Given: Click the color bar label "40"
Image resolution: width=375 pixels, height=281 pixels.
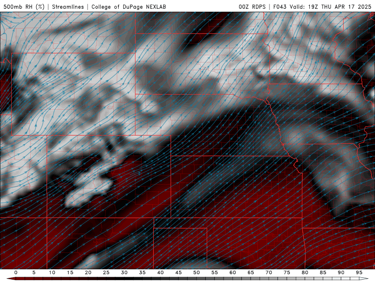Looking at the screenshot, I should (x=160, y=273).
